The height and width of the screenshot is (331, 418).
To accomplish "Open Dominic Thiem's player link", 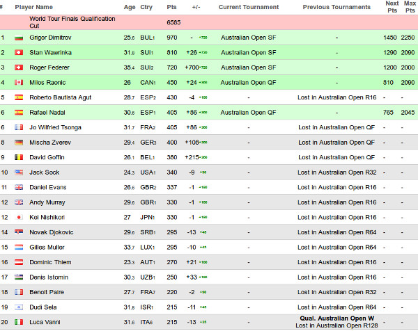I will click(x=49, y=261).
